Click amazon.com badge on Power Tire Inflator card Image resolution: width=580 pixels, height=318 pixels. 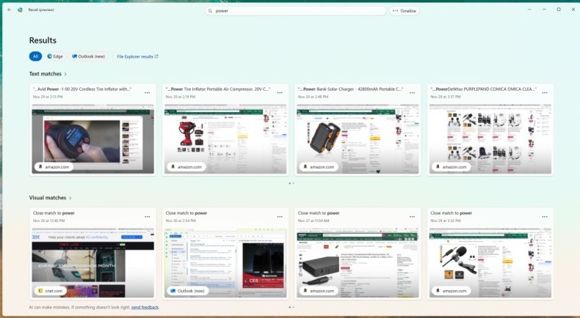click(186, 167)
